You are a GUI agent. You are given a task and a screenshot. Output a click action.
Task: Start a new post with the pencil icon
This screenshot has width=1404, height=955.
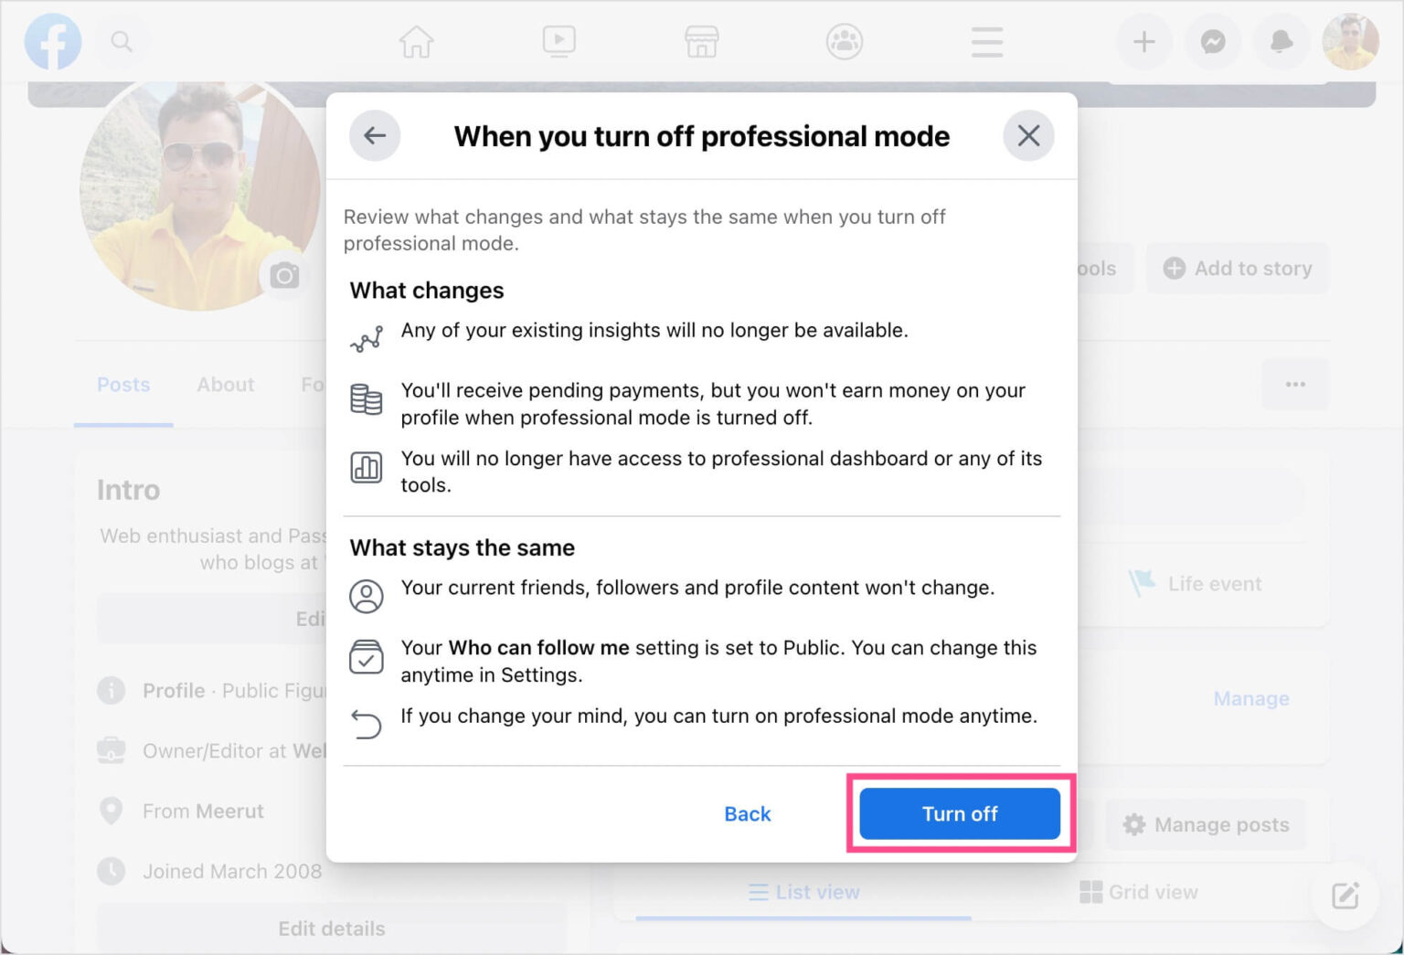[1345, 897]
